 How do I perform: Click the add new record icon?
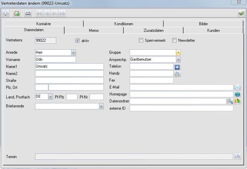click(17, 13)
